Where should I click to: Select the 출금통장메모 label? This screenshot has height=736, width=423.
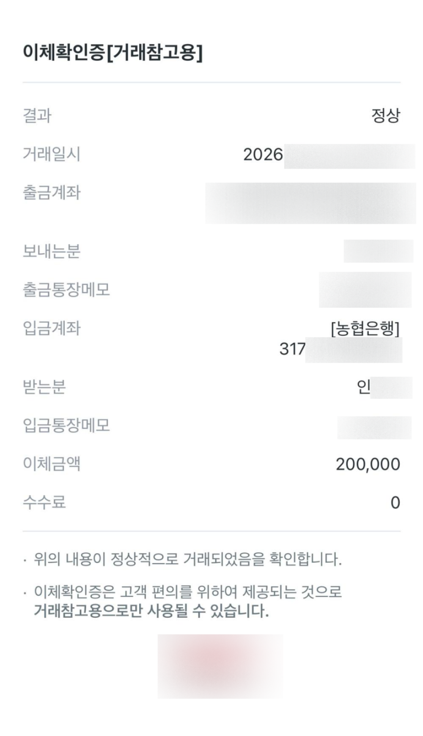[x=66, y=290]
